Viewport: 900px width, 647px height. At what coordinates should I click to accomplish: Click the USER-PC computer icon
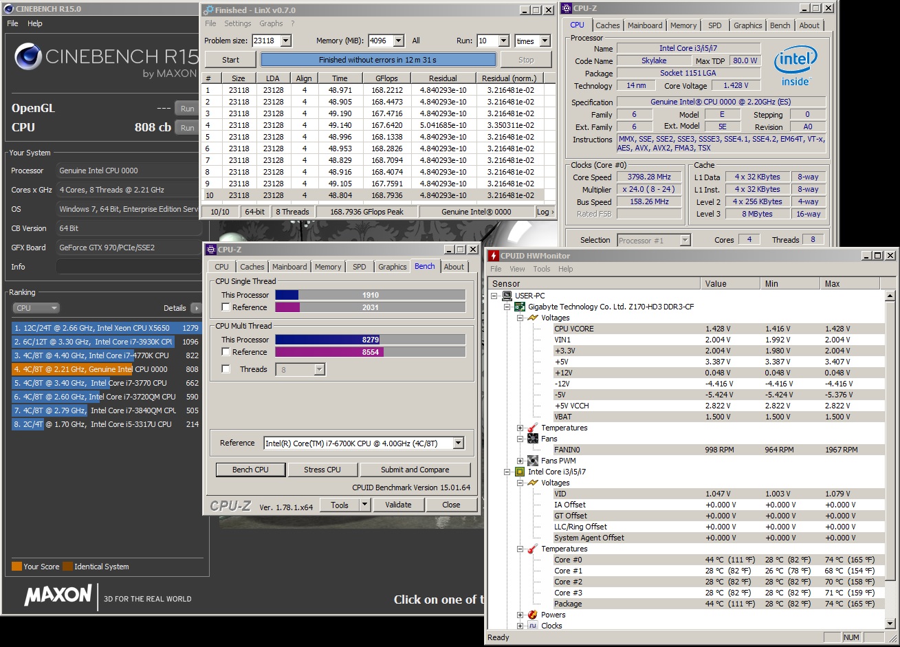(507, 296)
